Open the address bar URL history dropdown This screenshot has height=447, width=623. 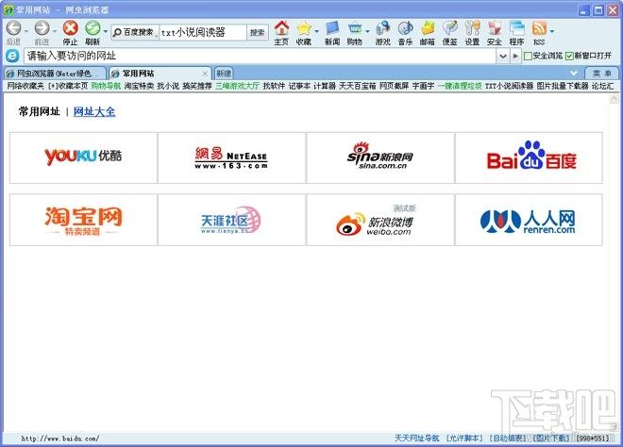(x=503, y=56)
